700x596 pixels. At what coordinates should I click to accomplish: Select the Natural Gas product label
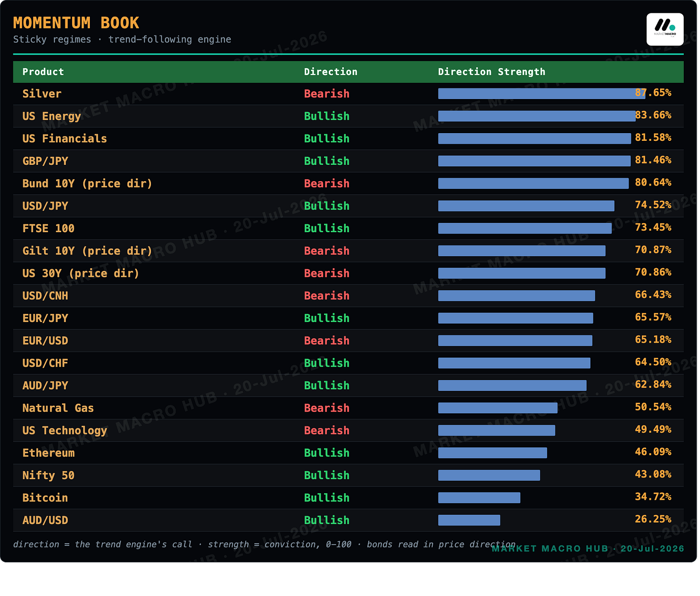pyautogui.click(x=58, y=408)
